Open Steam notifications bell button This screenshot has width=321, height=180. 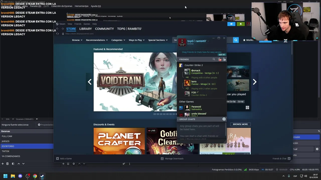[x=241, y=24]
